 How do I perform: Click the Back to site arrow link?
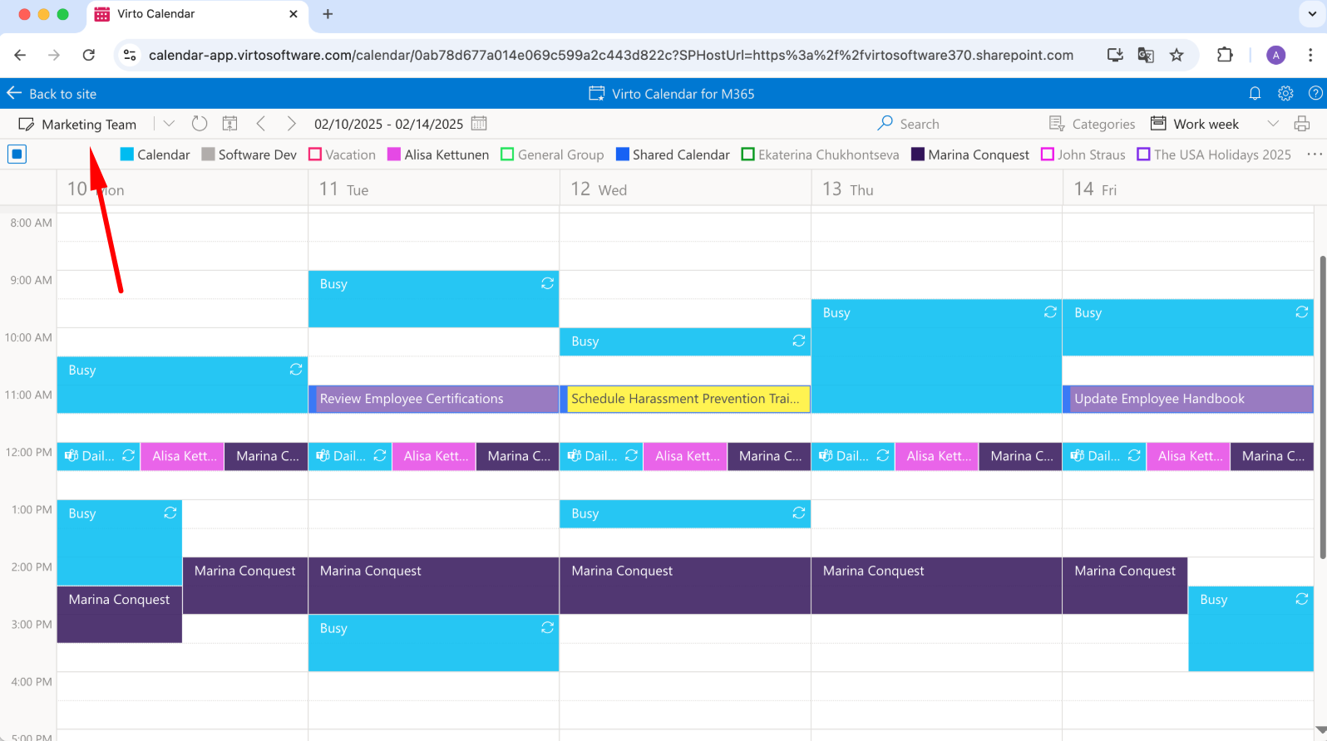[x=51, y=94]
